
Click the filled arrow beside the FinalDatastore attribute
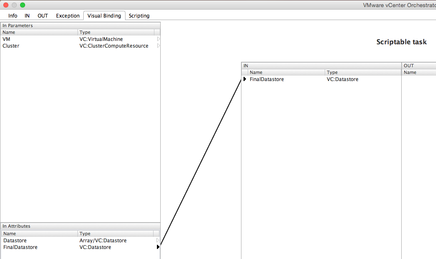158,247
